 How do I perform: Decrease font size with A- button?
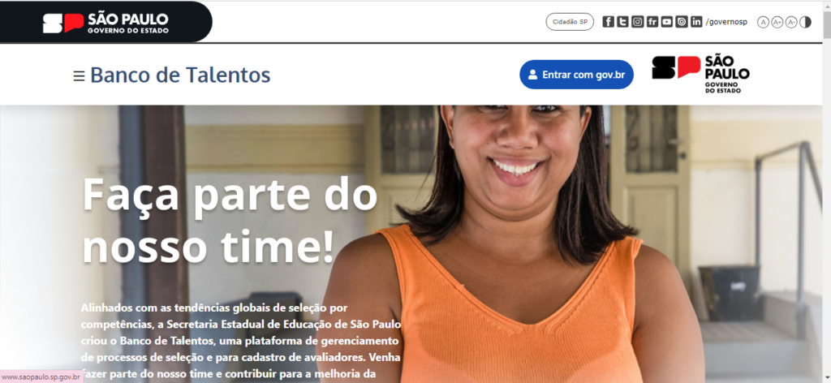(x=791, y=22)
